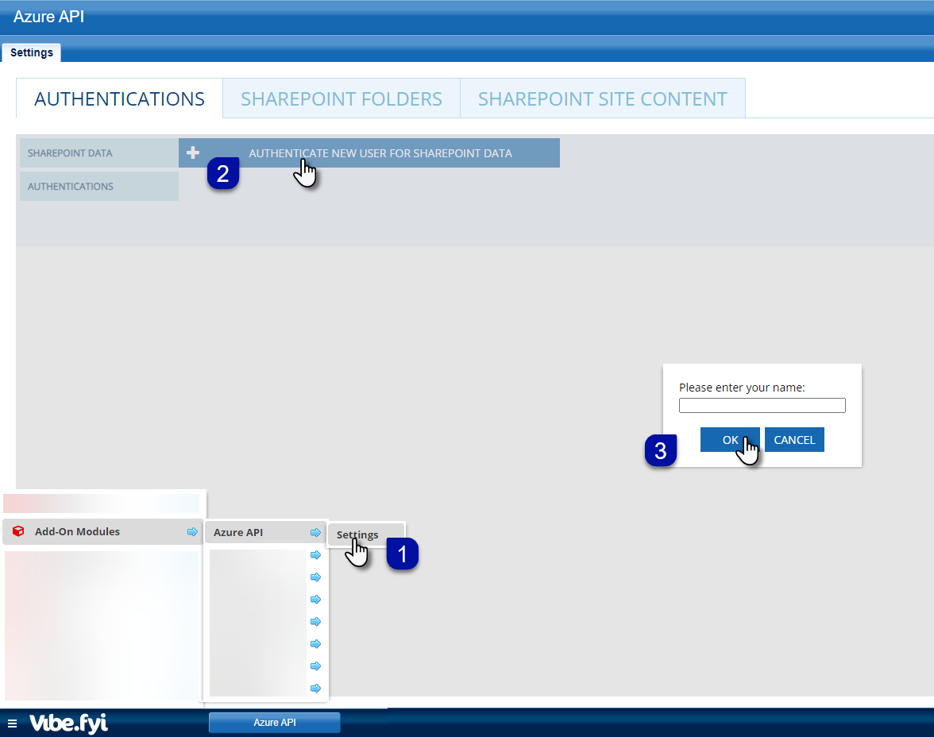
Task: Confirm the name dialog with OK
Action: (730, 440)
